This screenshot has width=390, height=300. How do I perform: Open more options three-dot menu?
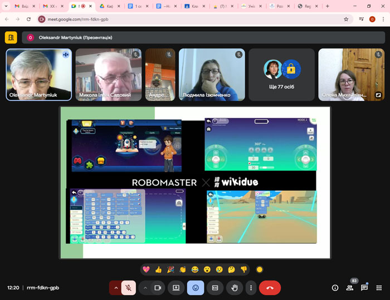pos(251,288)
